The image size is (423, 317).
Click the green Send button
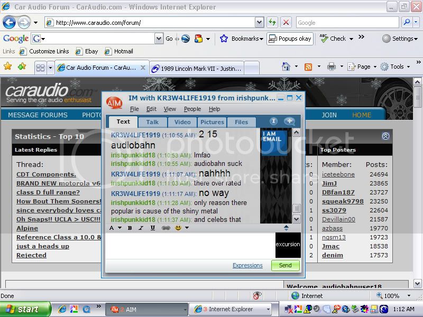[285, 265]
